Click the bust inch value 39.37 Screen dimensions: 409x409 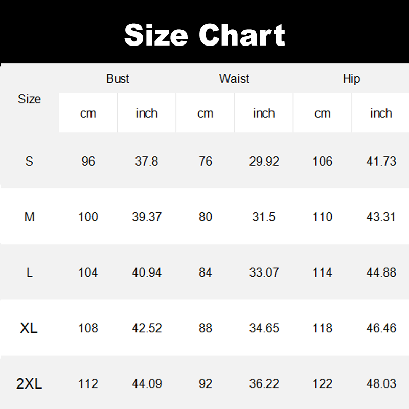[147, 217]
